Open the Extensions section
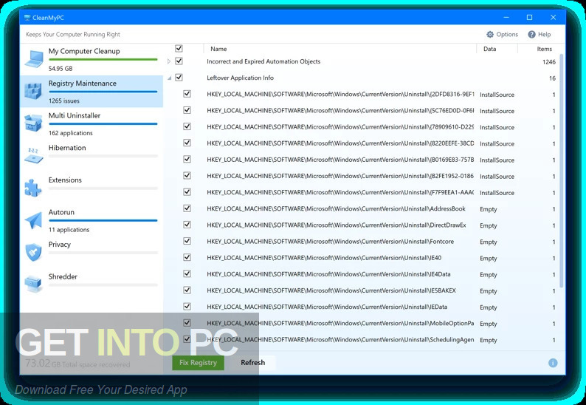Image resolution: width=586 pixels, height=405 pixels. tap(92, 188)
